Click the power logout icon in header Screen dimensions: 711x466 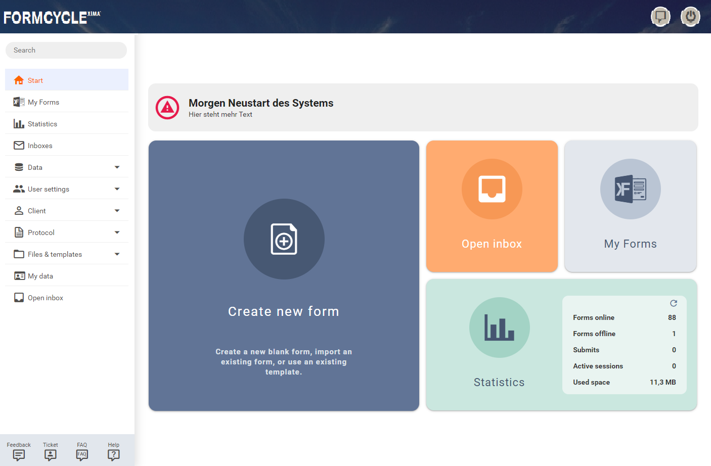(x=690, y=17)
